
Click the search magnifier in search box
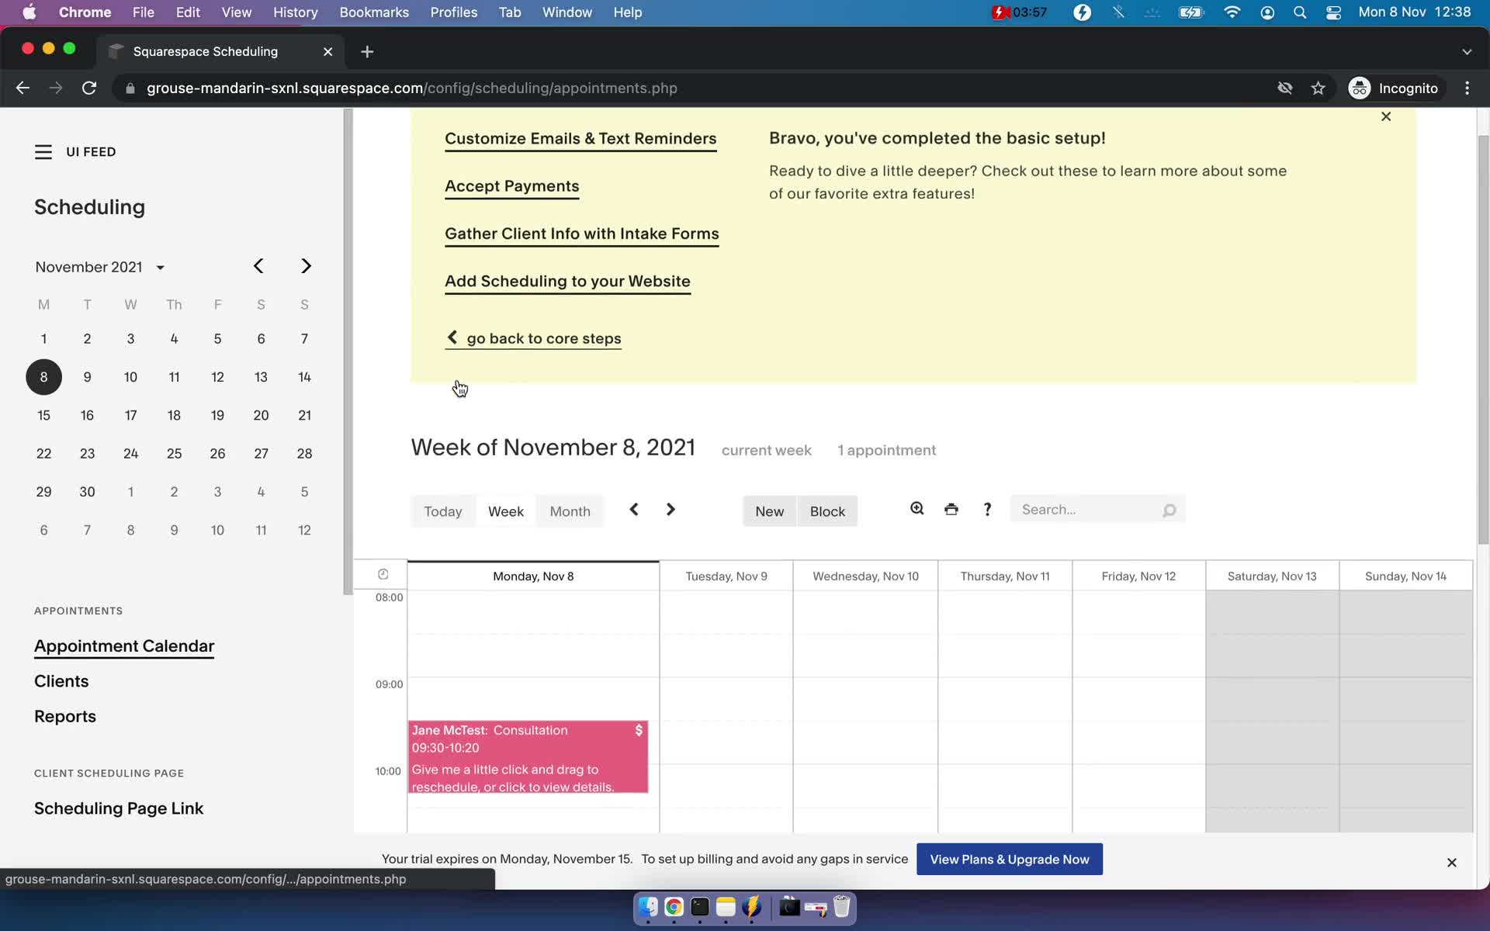click(x=1169, y=510)
